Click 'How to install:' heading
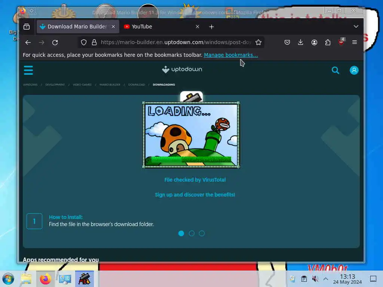 point(66,217)
